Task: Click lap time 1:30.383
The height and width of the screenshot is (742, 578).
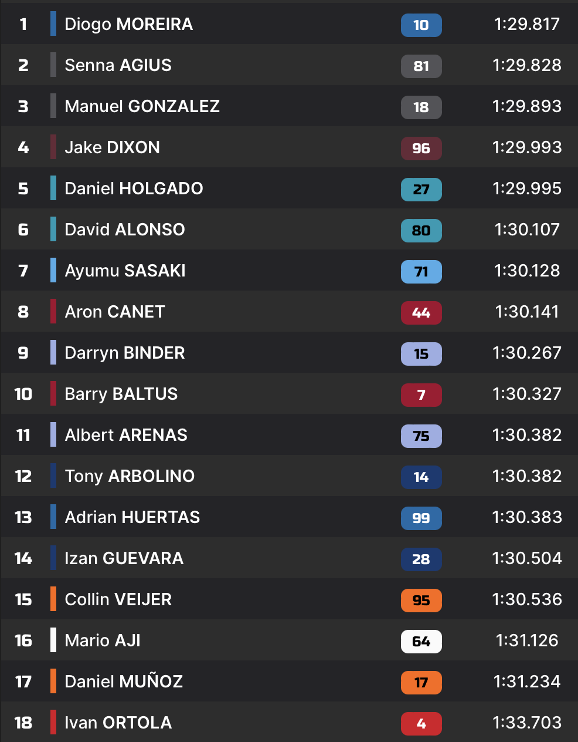Action: [526, 517]
